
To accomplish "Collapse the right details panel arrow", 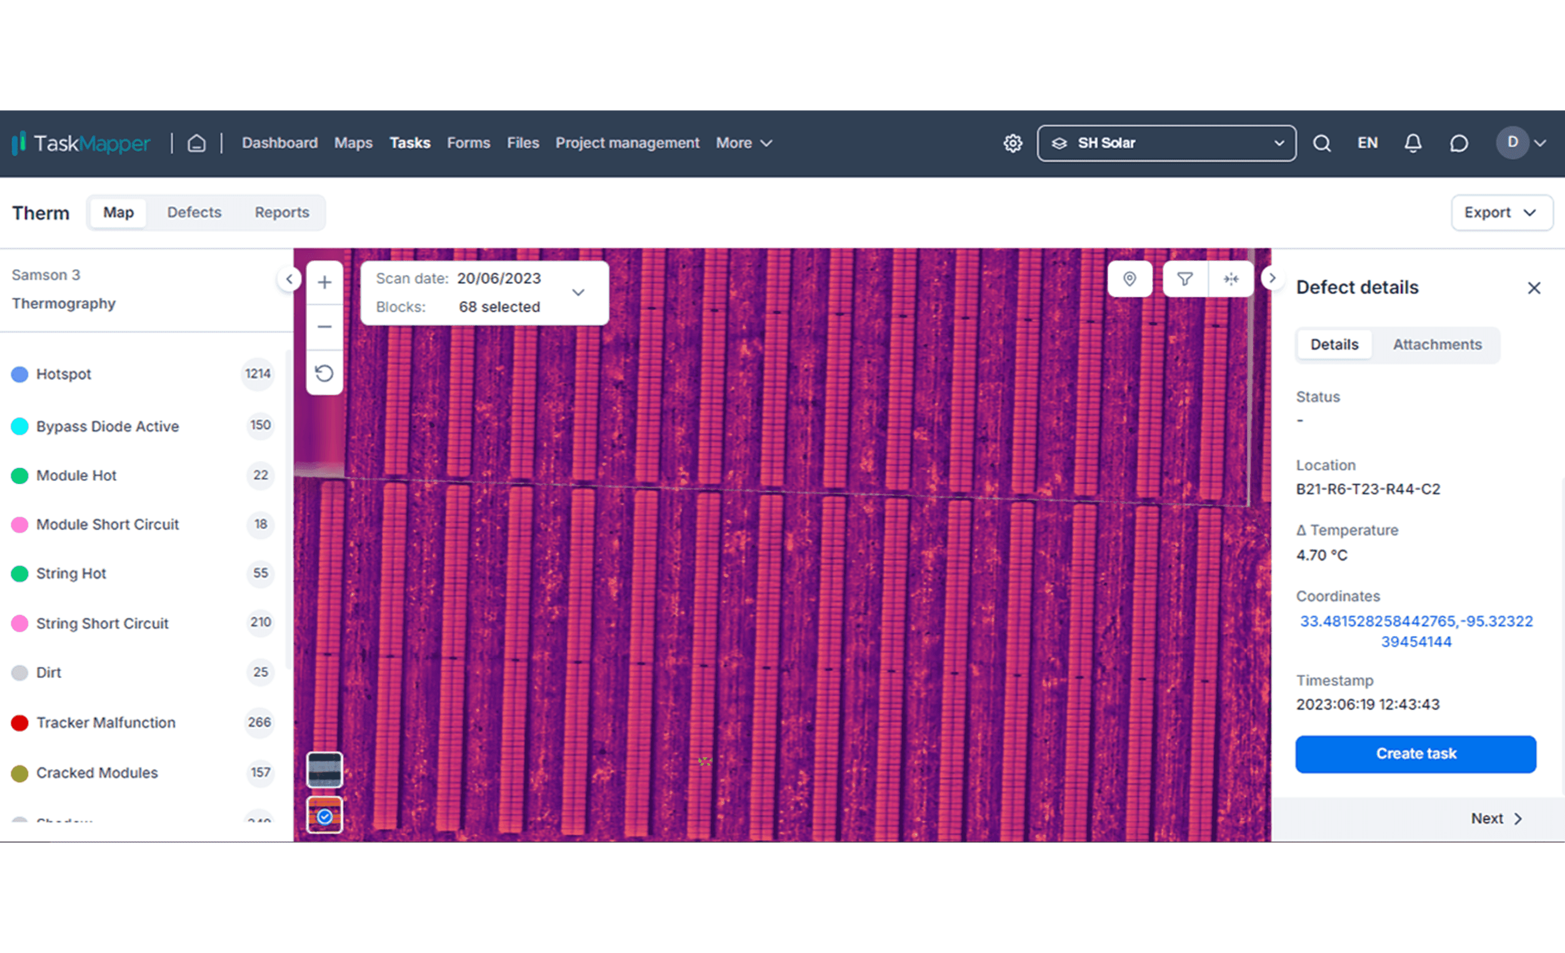I will 1272,278.
